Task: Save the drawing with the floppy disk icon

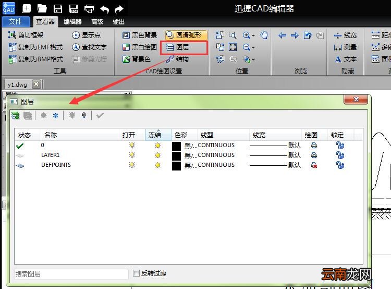Action: [58, 9]
